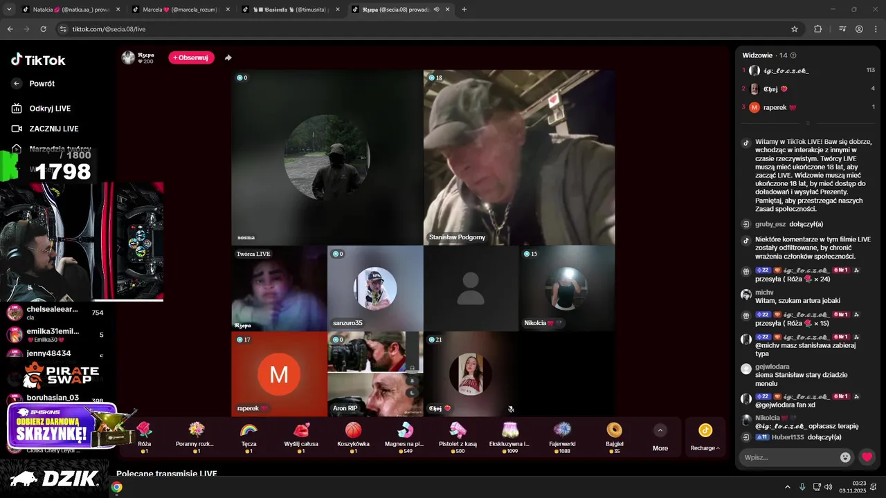Select the raperek guest tile with M avatar
The image size is (886, 498).
[x=279, y=374]
